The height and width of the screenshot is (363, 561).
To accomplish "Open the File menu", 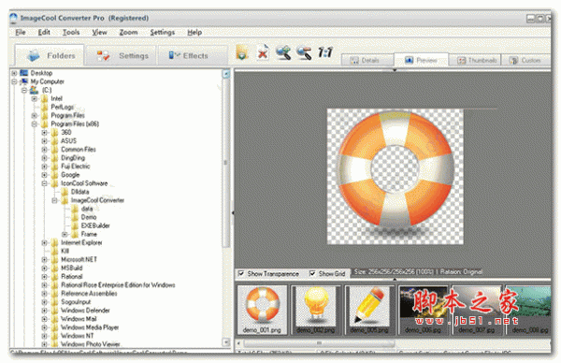I will 21,32.
